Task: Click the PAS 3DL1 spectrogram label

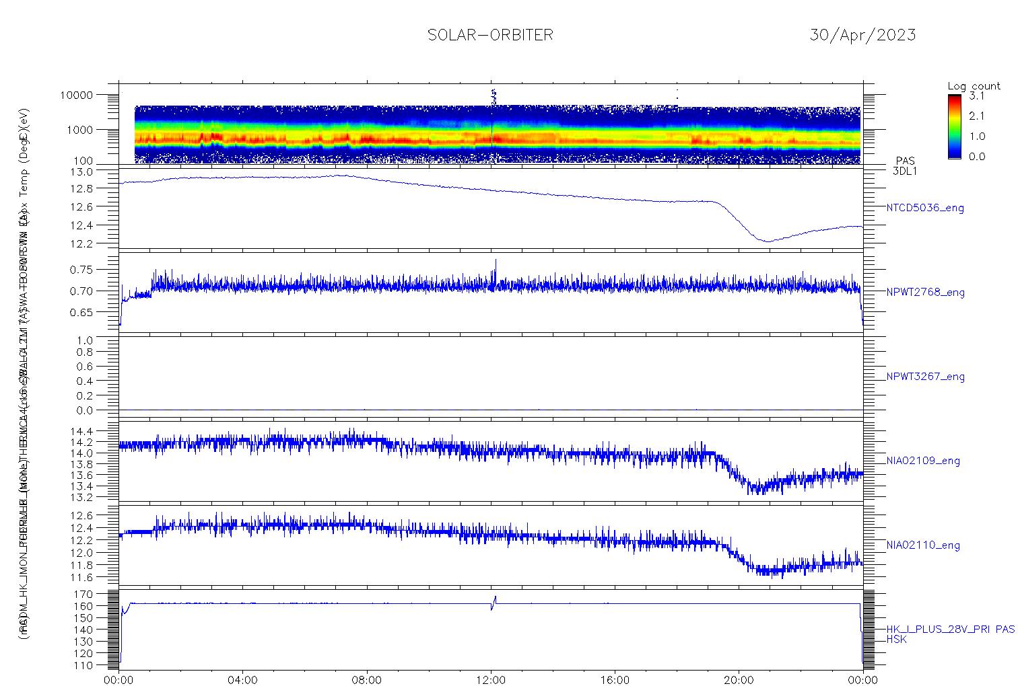Action: click(905, 166)
